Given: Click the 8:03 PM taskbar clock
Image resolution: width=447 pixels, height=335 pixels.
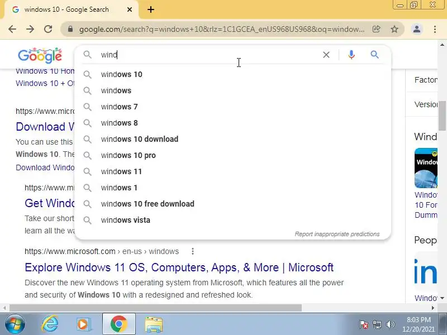Looking at the screenshot, I should tap(419, 324).
